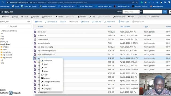Choose Change Permissions in context menu
This screenshot has height=96, width=171.
point(50,82)
